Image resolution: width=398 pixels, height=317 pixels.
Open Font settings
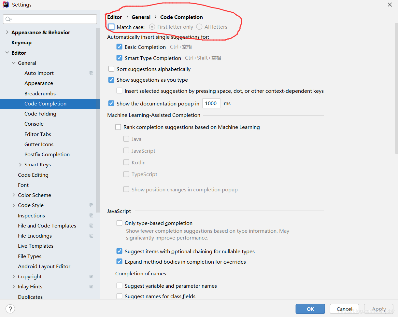click(x=23, y=185)
